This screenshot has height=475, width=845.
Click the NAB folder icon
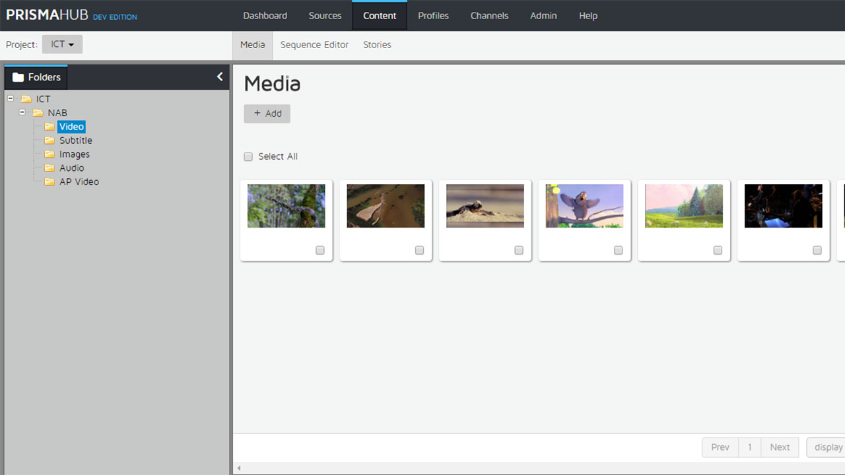[38, 113]
